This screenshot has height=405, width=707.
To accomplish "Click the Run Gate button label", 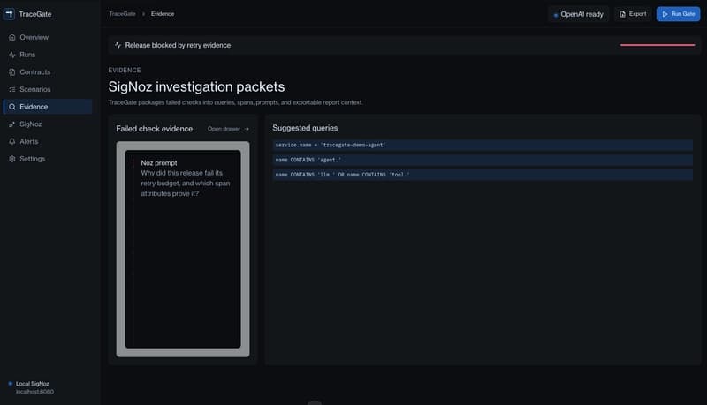I will (x=682, y=14).
